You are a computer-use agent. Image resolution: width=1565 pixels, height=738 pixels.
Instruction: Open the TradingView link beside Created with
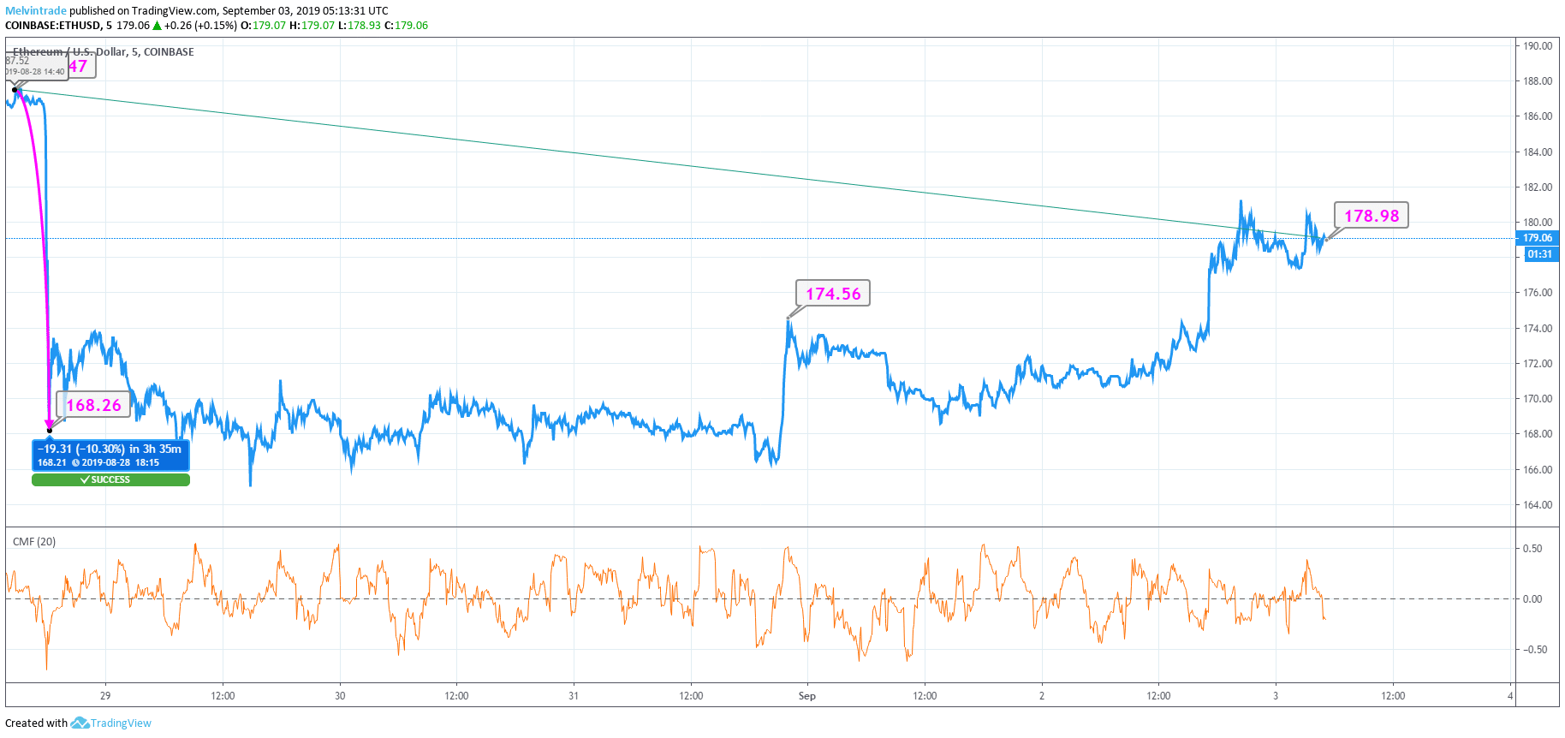tap(121, 723)
